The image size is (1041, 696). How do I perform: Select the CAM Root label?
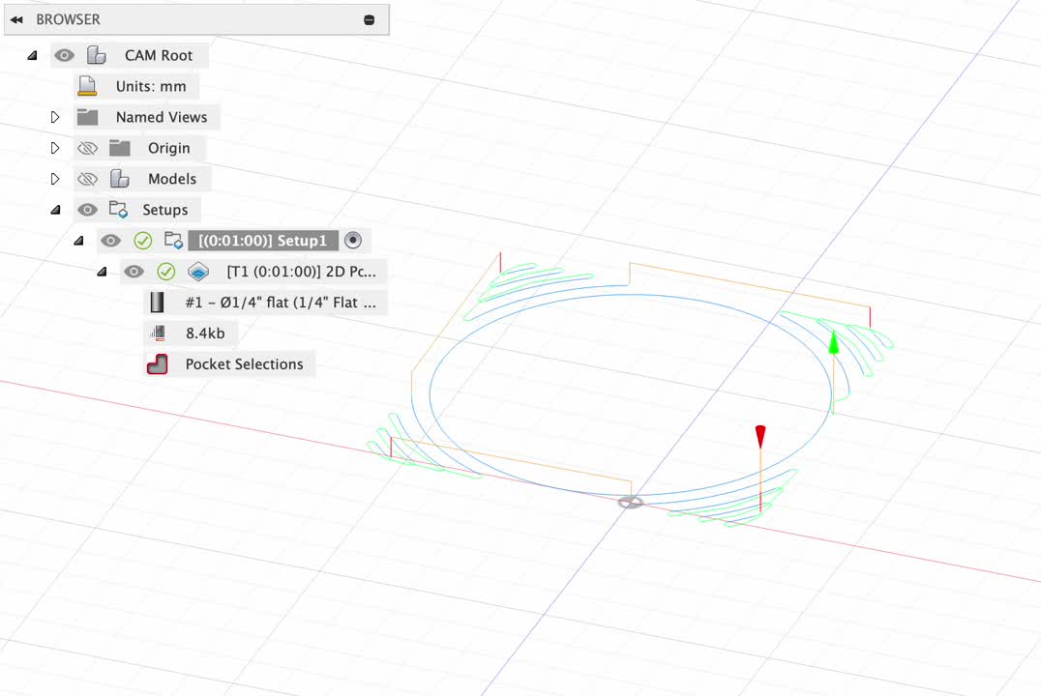tap(159, 56)
